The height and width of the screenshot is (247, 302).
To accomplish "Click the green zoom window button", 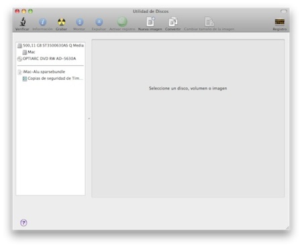I will point(30,11).
